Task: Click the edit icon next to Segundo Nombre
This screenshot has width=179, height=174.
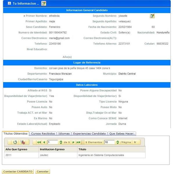Action: 152,16
